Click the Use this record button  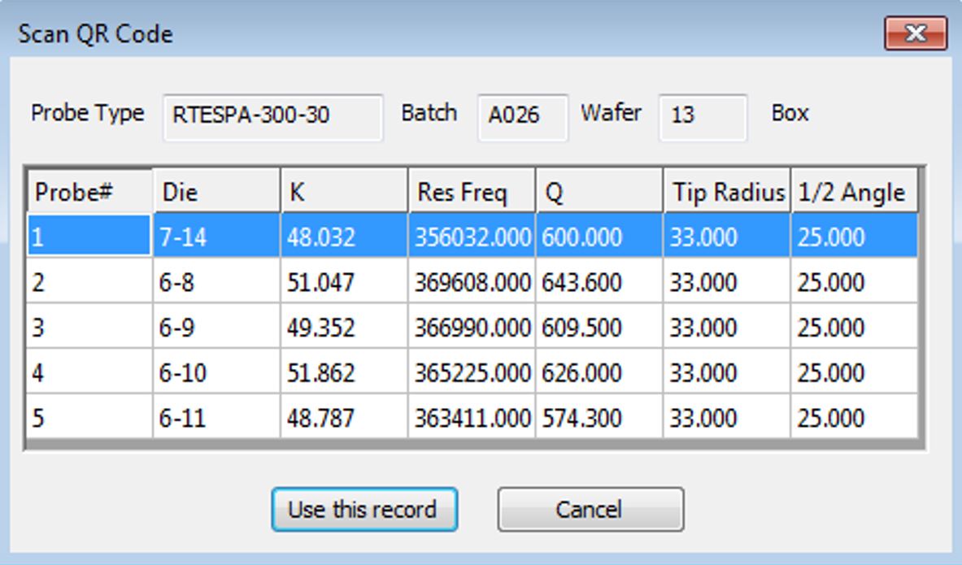coord(363,510)
